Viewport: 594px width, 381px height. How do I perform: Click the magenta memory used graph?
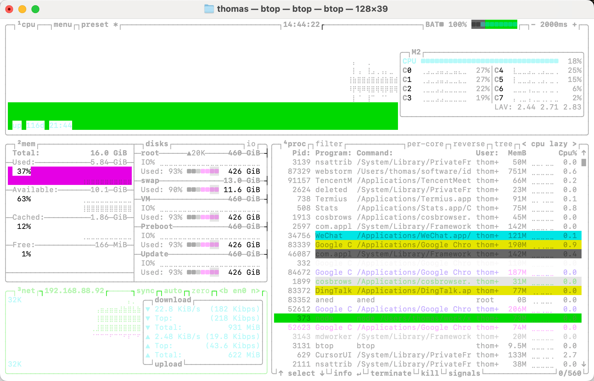click(70, 176)
